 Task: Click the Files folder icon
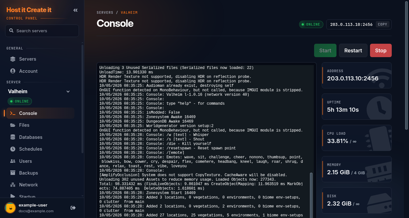click(13, 125)
